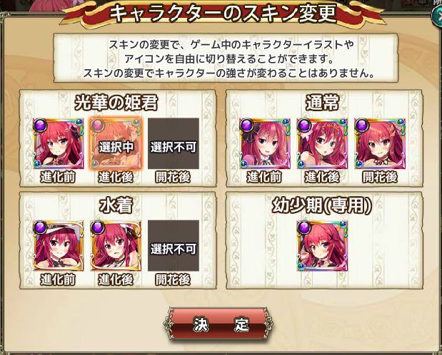Click 進化後 label under 水着 section
Viewport: 442px width, 355px height.
point(116,280)
